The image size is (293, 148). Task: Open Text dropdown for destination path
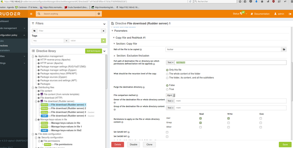[170, 62]
